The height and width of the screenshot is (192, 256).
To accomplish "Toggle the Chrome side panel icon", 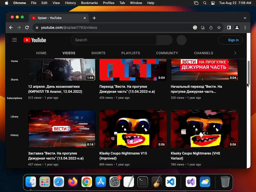I will pyautogui.click(x=229, y=27).
